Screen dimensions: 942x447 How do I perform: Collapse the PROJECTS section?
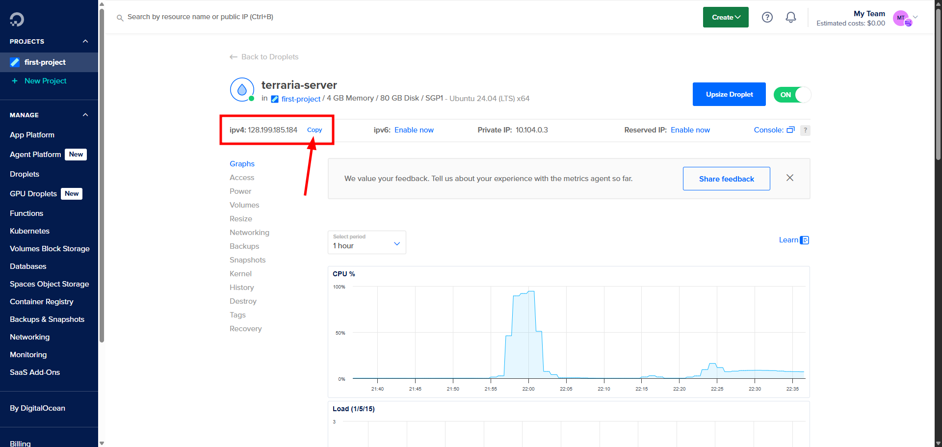point(85,41)
